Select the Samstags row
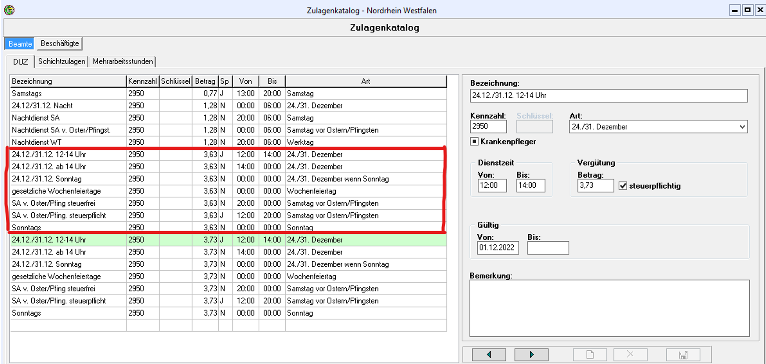The width and height of the screenshot is (766, 364). 228,93
